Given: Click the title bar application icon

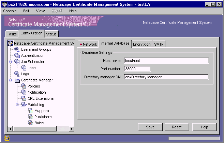Looking at the screenshot, I should pyautogui.click(x=5, y=4).
